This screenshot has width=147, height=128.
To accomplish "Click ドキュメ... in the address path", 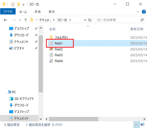I will [x=45, y=20].
